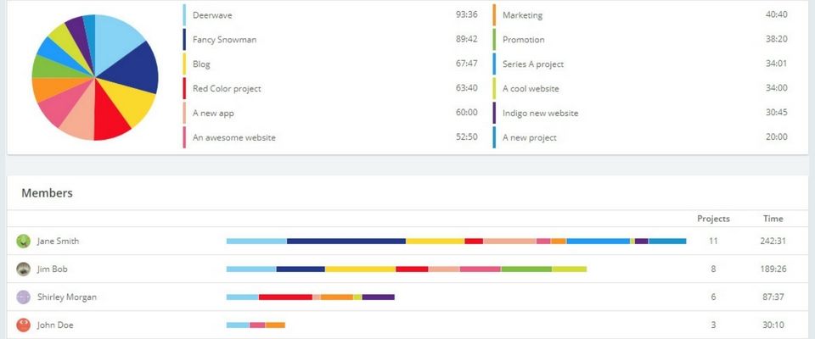Select the Deerwave light blue color marker
Screen dimensions: 815x339
[184, 15]
